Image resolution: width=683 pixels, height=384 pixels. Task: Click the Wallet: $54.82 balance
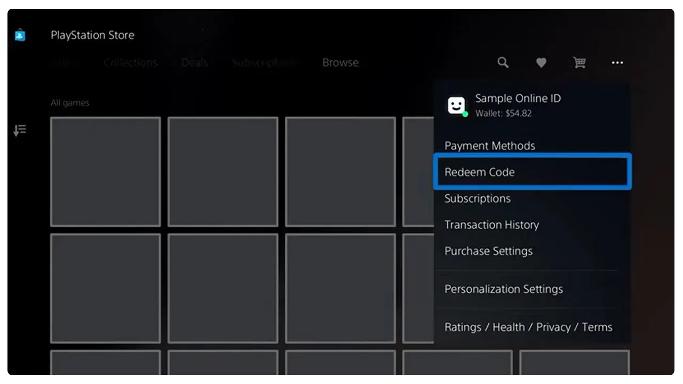pos(504,113)
